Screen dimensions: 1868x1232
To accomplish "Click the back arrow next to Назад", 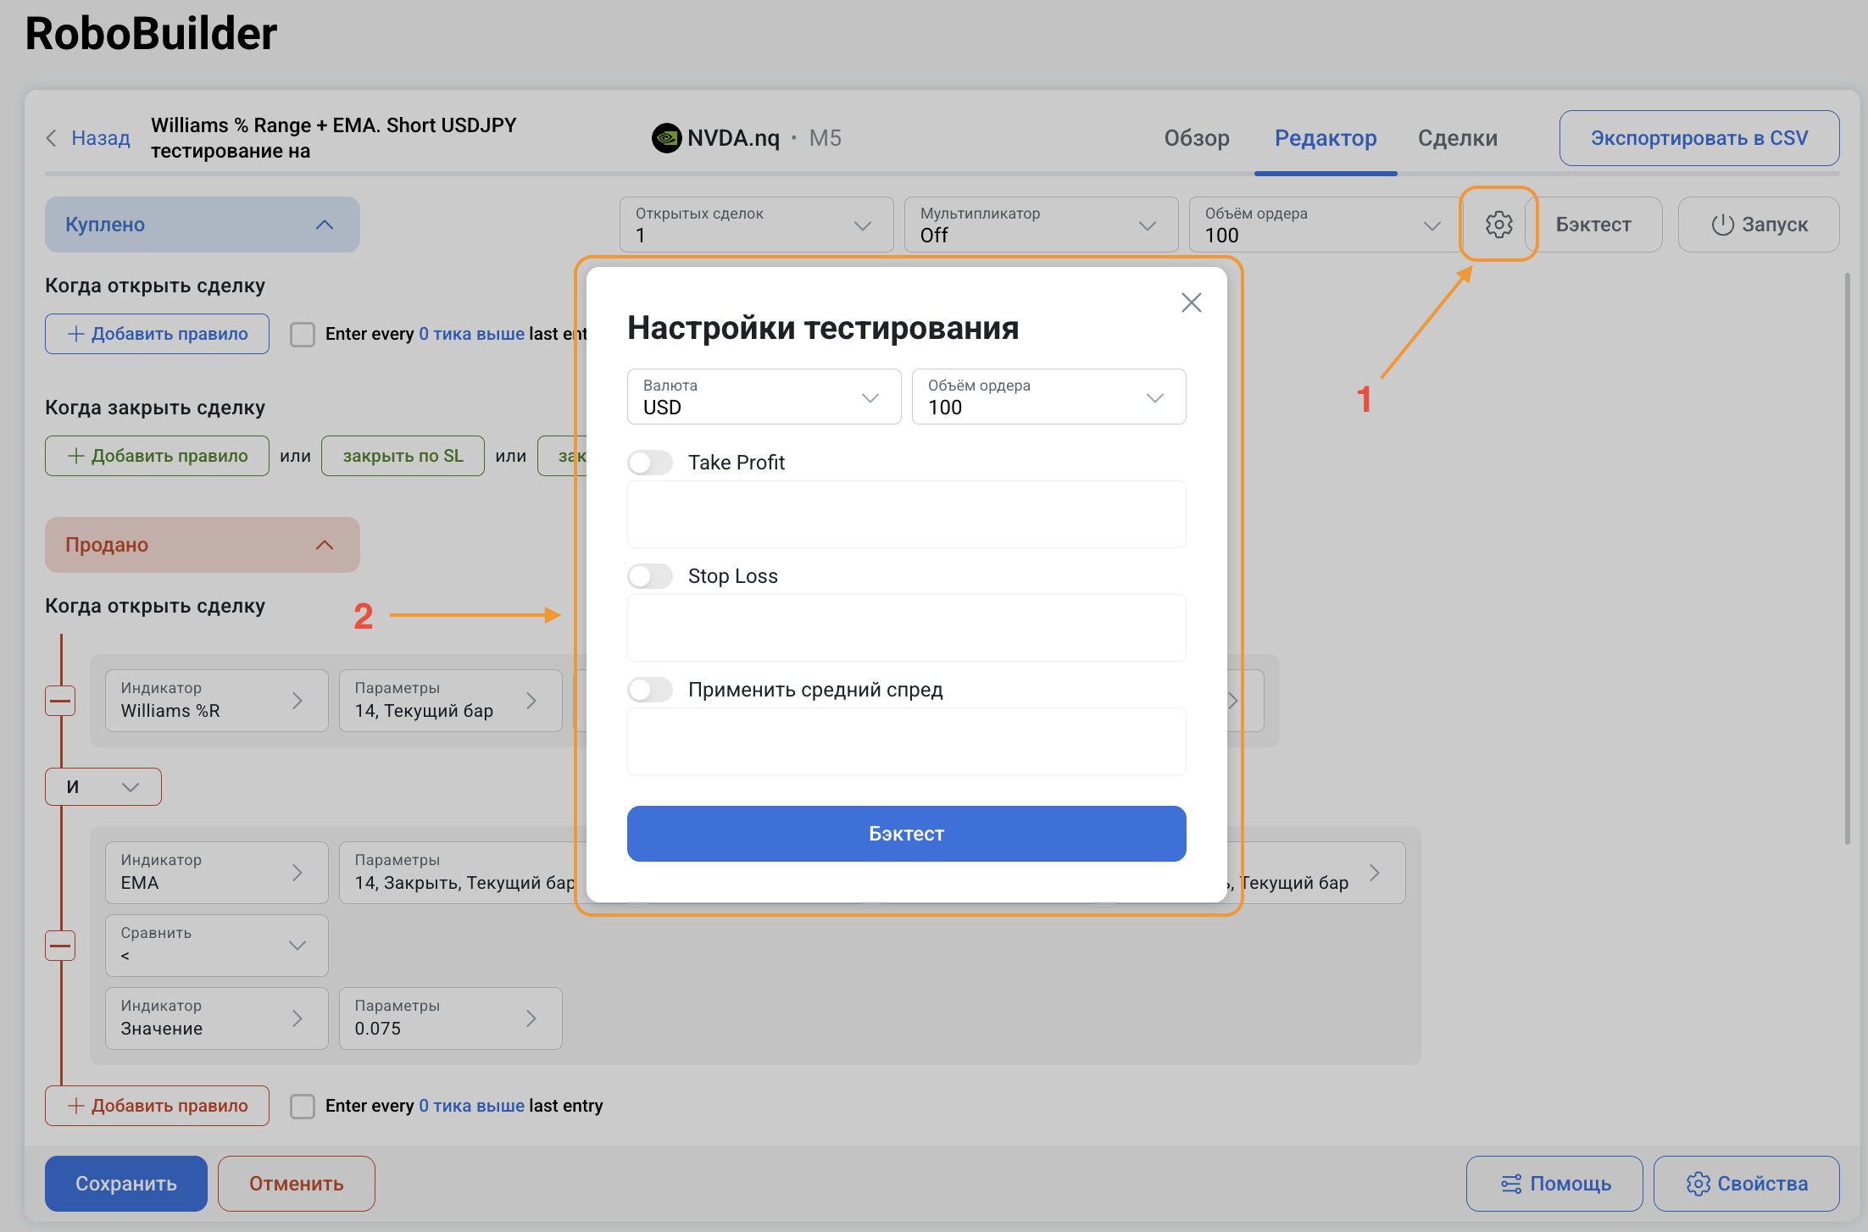I will click(52, 138).
